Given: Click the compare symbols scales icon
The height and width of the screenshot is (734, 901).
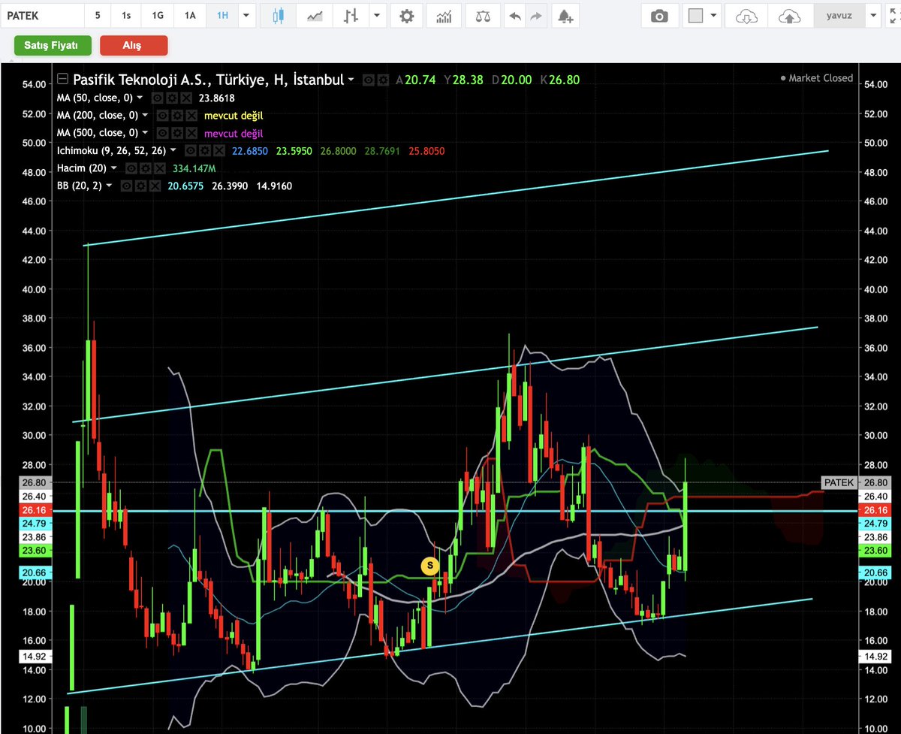Looking at the screenshot, I should tap(483, 16).
